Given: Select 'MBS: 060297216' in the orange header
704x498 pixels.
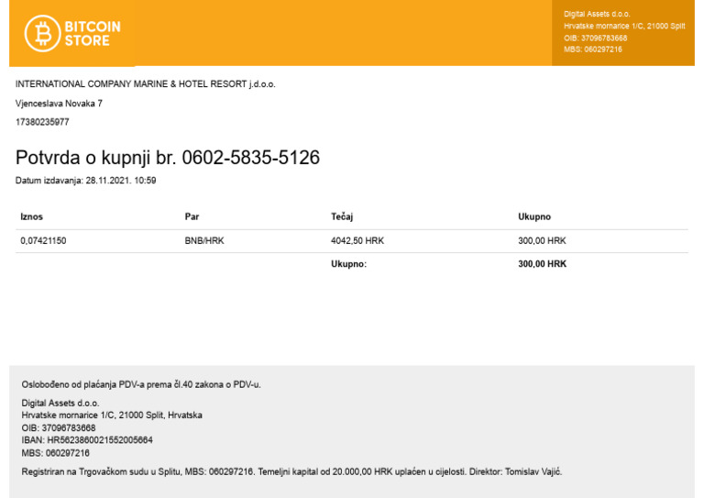Looking at the screenshot, I should (x=593, y=50).
